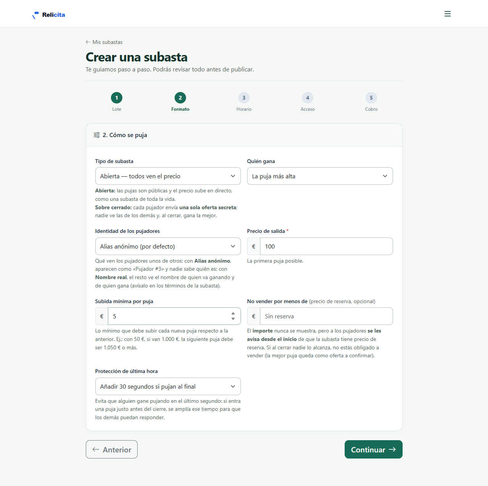Click the text 'La primera puja posible.'
Image resolution: width=488 pixels, height=486 pixels.
pyautogui.click(x=275, y=261)
